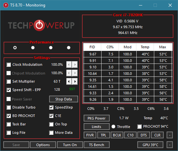Tick the PROCHOT 94°C checkbox

139,126
